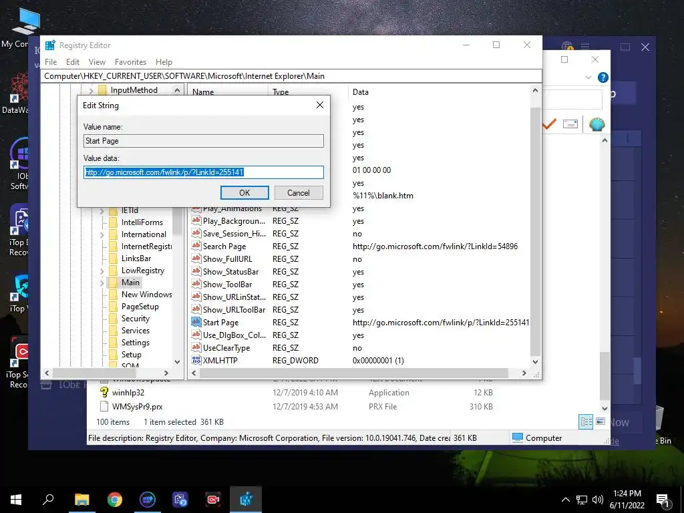Image resolution: width=684 pixels, height=513 pixels.
Task: Click the Search Page string value icon
Action: (x=196, y=246)
